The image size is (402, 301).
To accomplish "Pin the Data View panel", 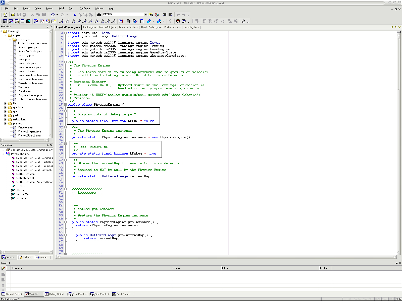I will click(47, 145).
